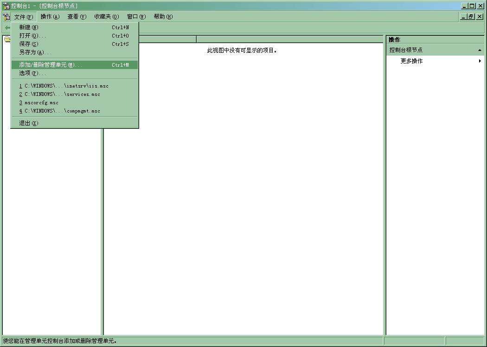This screenshot has width=487, height=347.
Task: Click the second column header in center pane
Action: (x=290, y=39)
